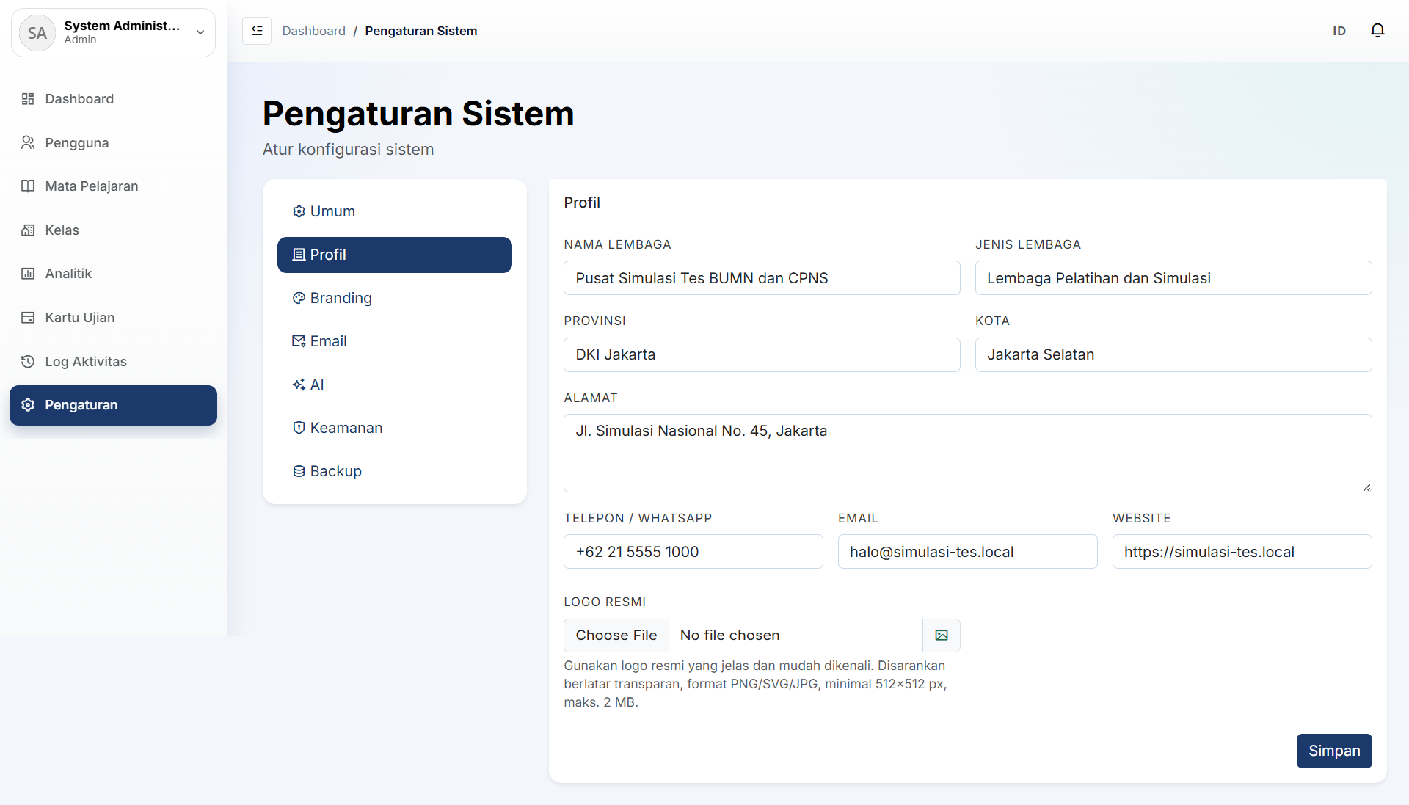The width and height of the screenshot is (1409, 805).
Task: Click the Alamat textarea resize handle
Action: tap(1366, 487)
